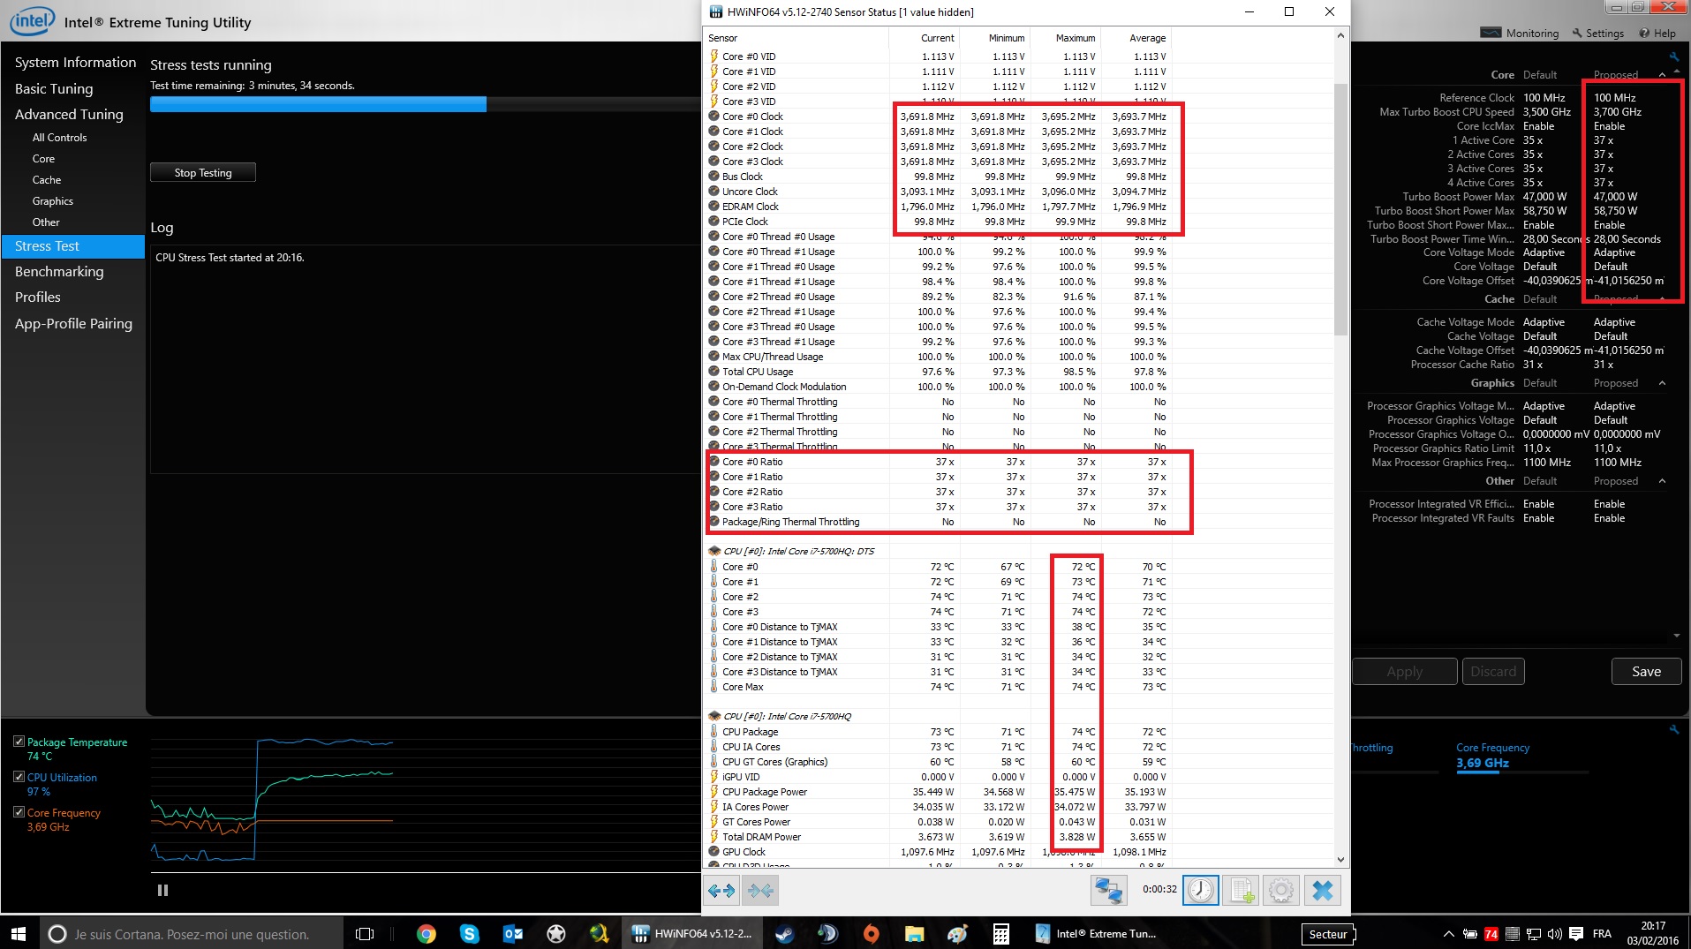Open Advanced Tuning section
Image resolution: width=1691 pixels, height=949 pixels.
click(69, 115)
